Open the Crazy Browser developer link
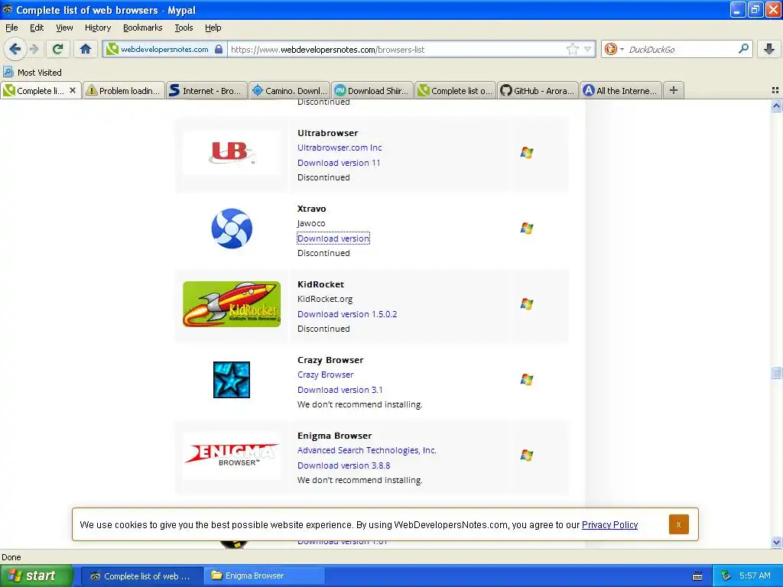The width and height of the screenshot is (783, 587). pyautogui.click(x=325, y=375)
